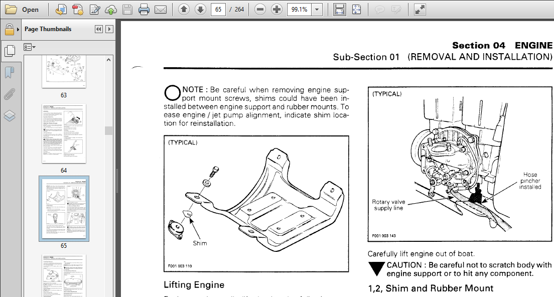This screenshot has width=554, height=297.
Task: Click the security lock icon in sidebar
Action: click(9, 30)
